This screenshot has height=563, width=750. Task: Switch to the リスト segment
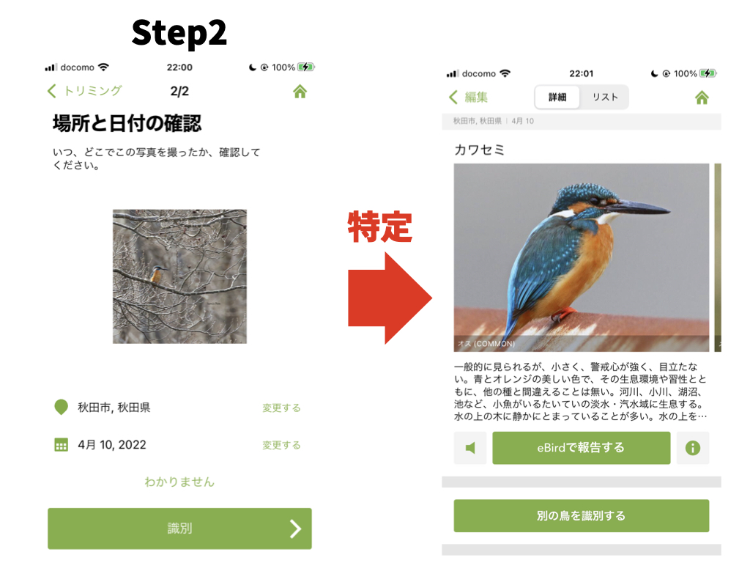pyautogui.click(x=604, y=97)
